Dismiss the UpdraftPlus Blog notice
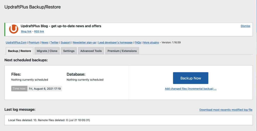Viewport: 257px width, 131px height. (245, 26)
